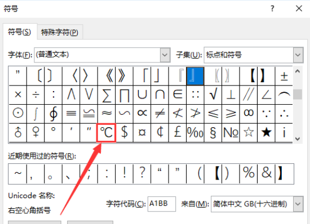Select the dollar sign symbol in grid

(x=125, y=133)
